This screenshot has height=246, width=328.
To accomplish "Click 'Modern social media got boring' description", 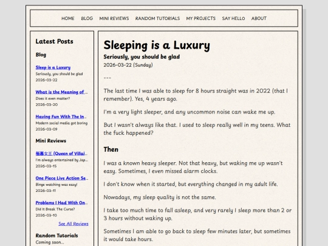I will tap(61, 123).
